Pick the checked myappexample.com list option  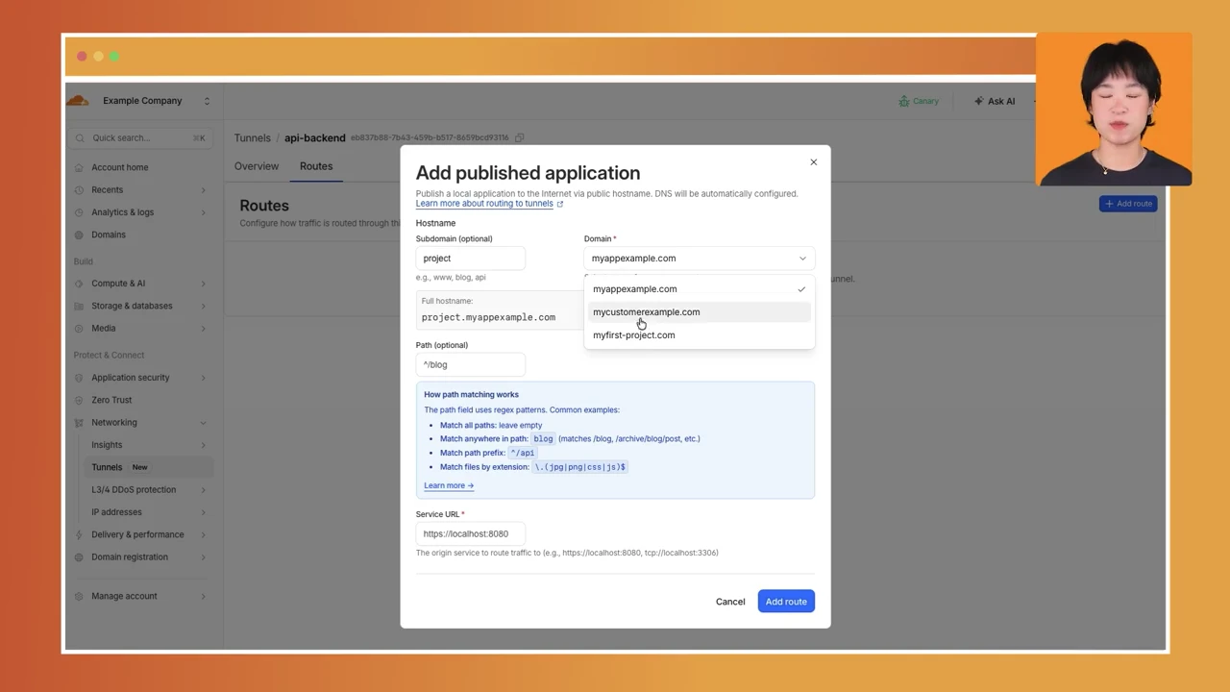(x=699, y=289)
